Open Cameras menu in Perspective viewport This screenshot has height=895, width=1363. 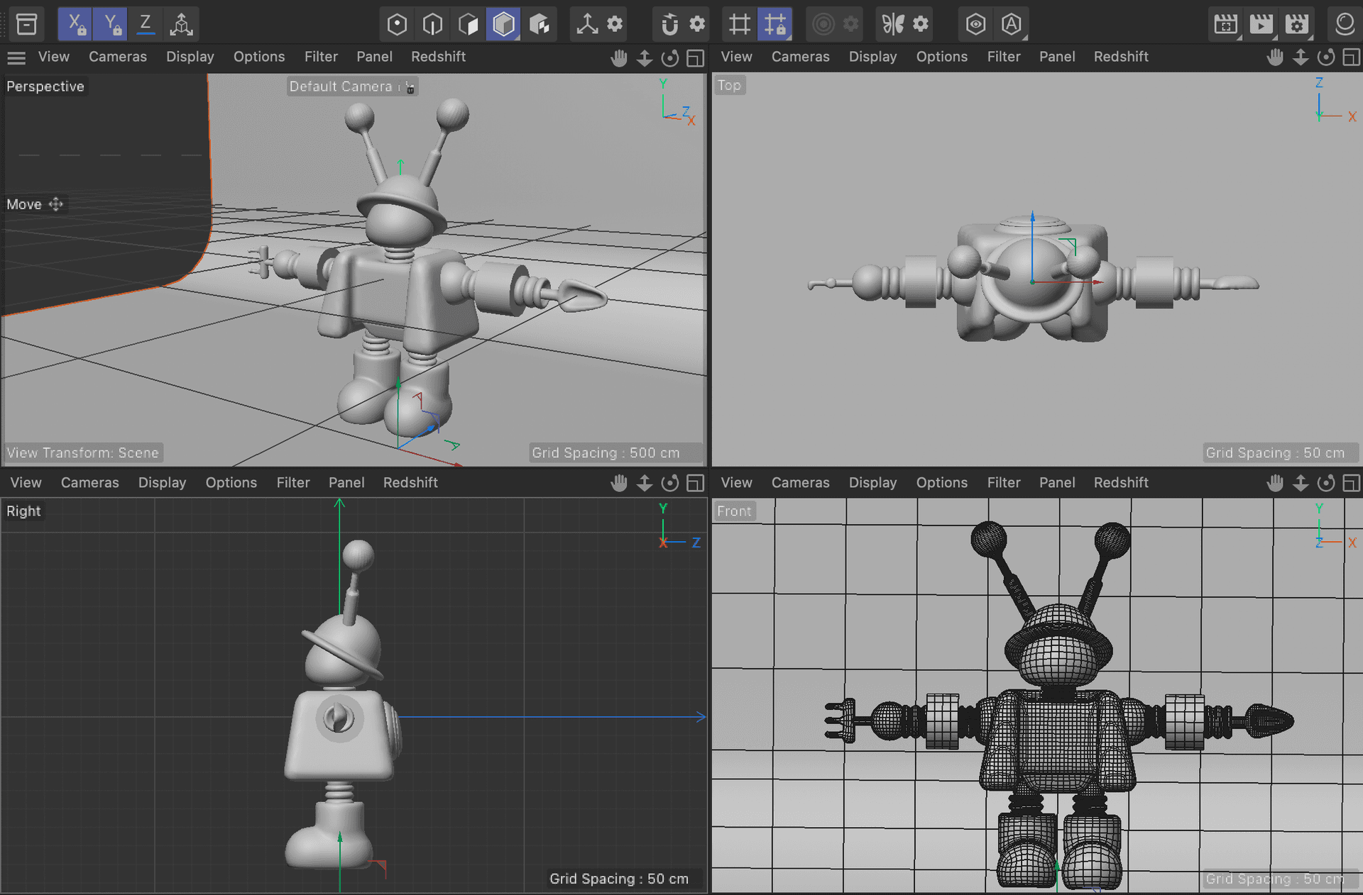point(117,57)
